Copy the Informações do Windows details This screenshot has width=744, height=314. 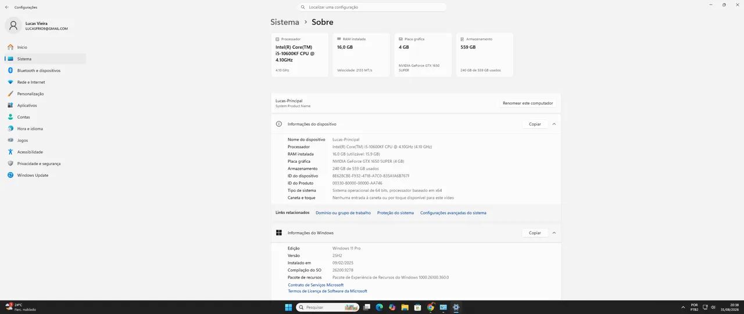pos(535,233)
